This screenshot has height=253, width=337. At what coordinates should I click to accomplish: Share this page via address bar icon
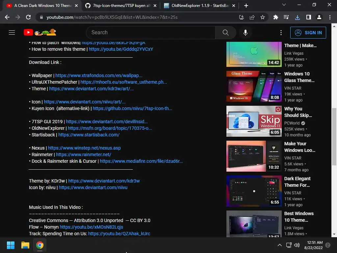pyautogui.click(x=252, y=17)
